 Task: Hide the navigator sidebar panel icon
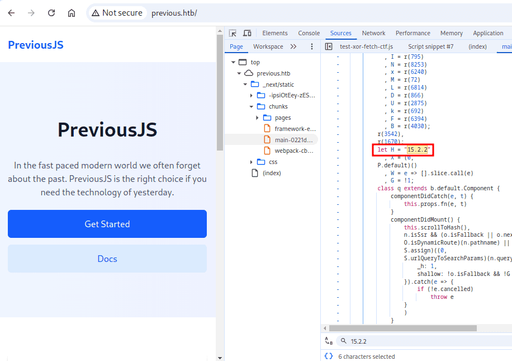[329, 46]
